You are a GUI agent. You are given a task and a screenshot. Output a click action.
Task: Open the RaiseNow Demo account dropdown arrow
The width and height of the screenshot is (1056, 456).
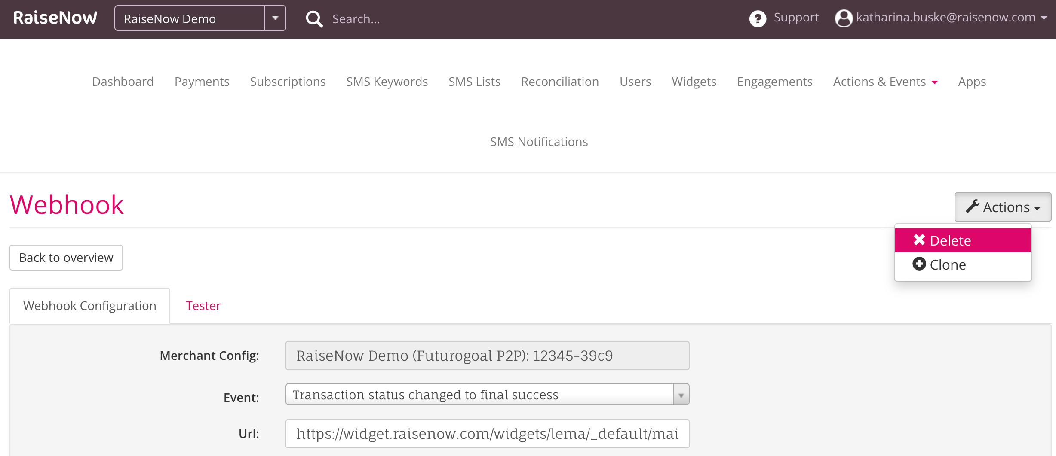point(275,18)
